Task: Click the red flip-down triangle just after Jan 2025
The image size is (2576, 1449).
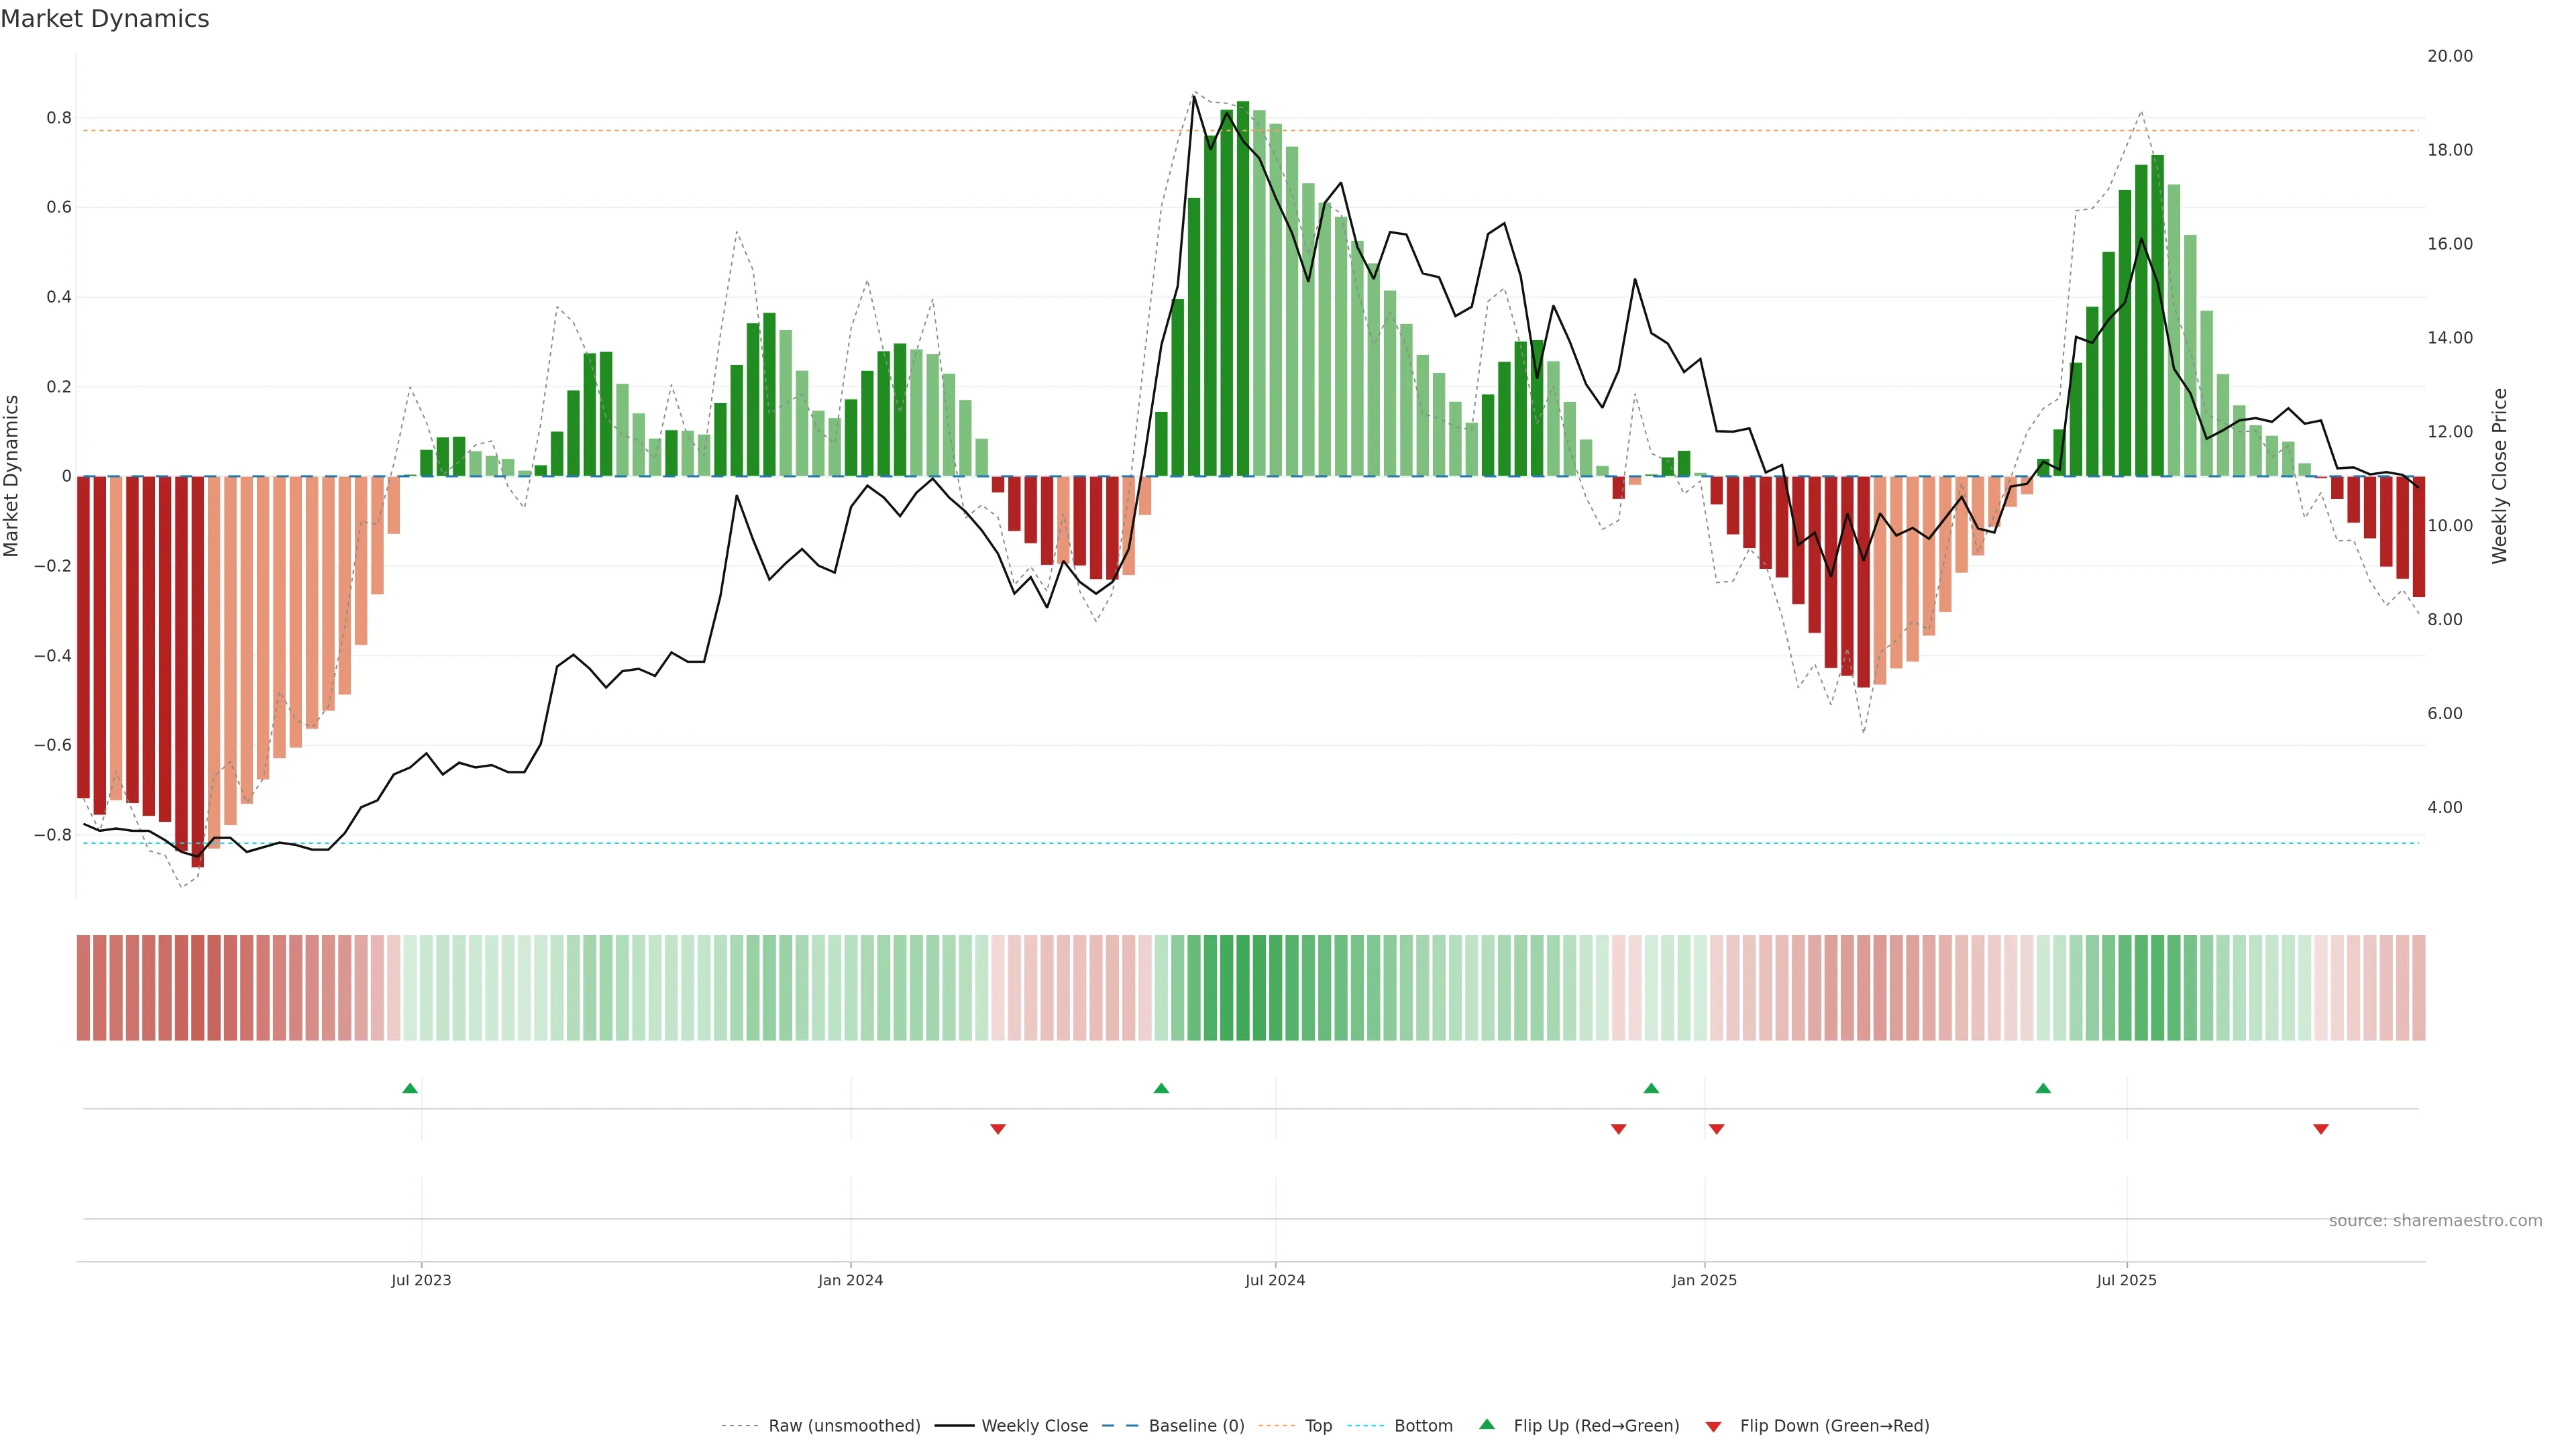Action: (1717, 1129)
